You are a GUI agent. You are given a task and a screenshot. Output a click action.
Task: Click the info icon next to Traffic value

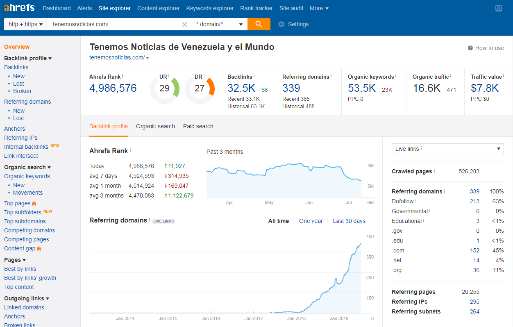(504, 76)
